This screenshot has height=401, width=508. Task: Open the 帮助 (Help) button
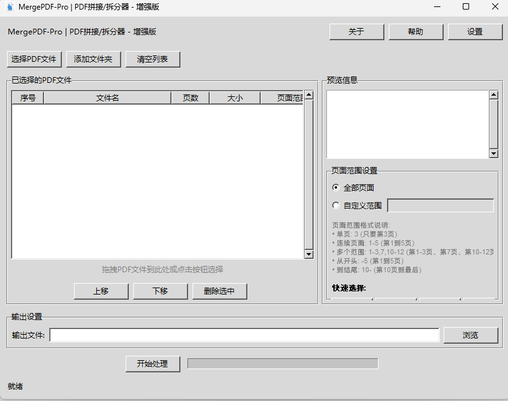(416, 32)
